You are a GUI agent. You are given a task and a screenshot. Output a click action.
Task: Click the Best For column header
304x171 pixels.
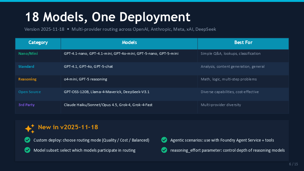pyautogui.click(x=243, y=44)
